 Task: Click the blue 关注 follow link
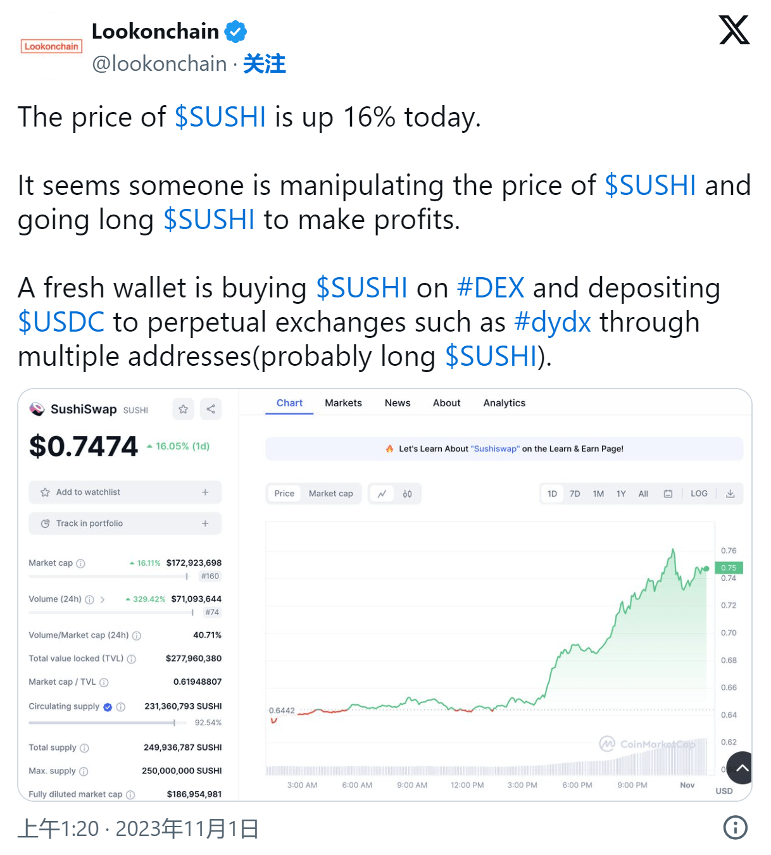(x=265, y=64)
